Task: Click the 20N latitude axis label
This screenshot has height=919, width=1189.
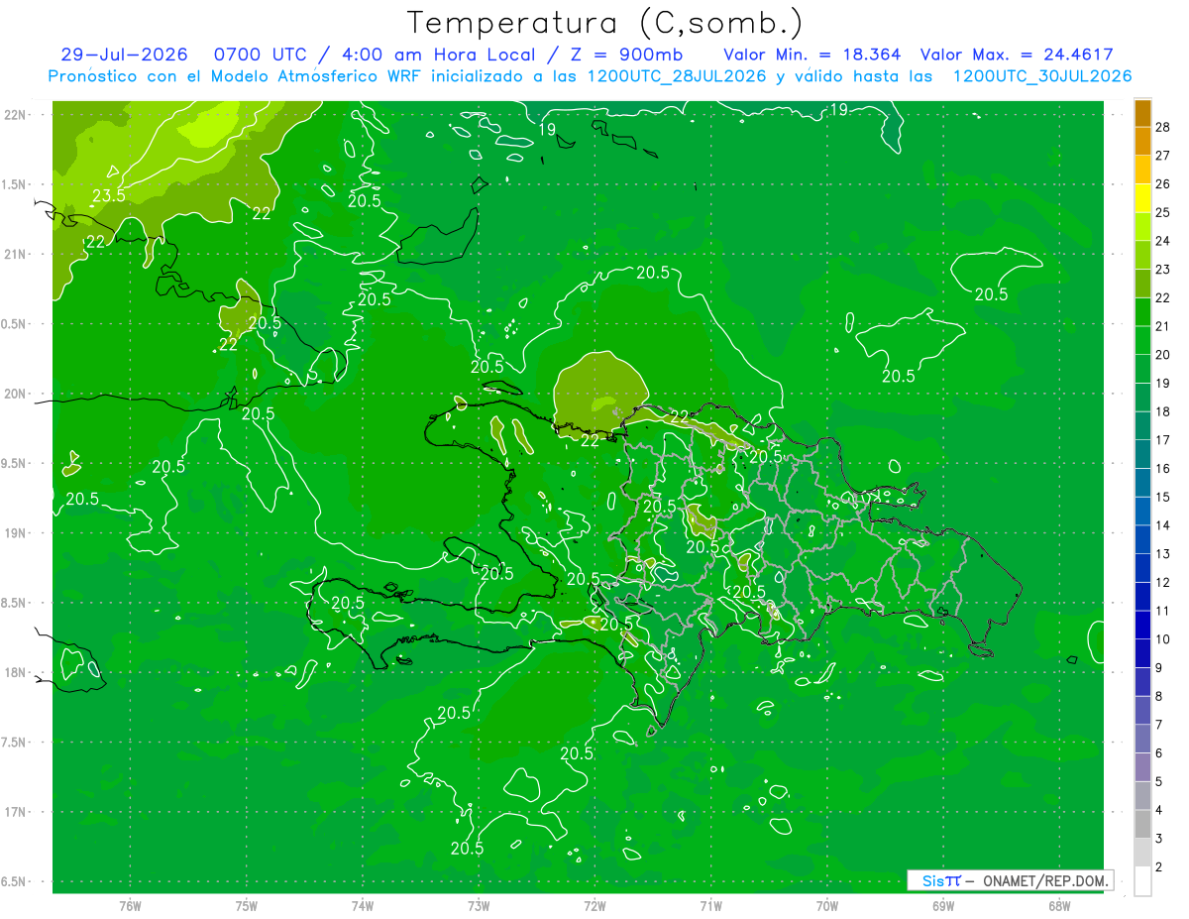Action: (14, 394)
